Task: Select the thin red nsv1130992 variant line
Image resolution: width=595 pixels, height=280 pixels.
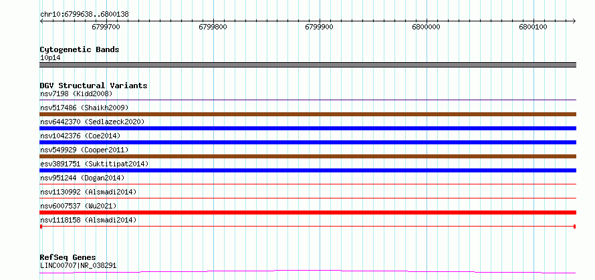Action: [308, 198]
